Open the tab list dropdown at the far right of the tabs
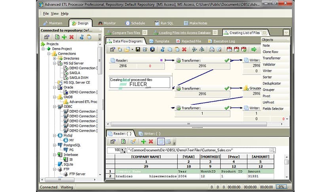The height and width of the screenshot is (192, 331). pos(286,33)
